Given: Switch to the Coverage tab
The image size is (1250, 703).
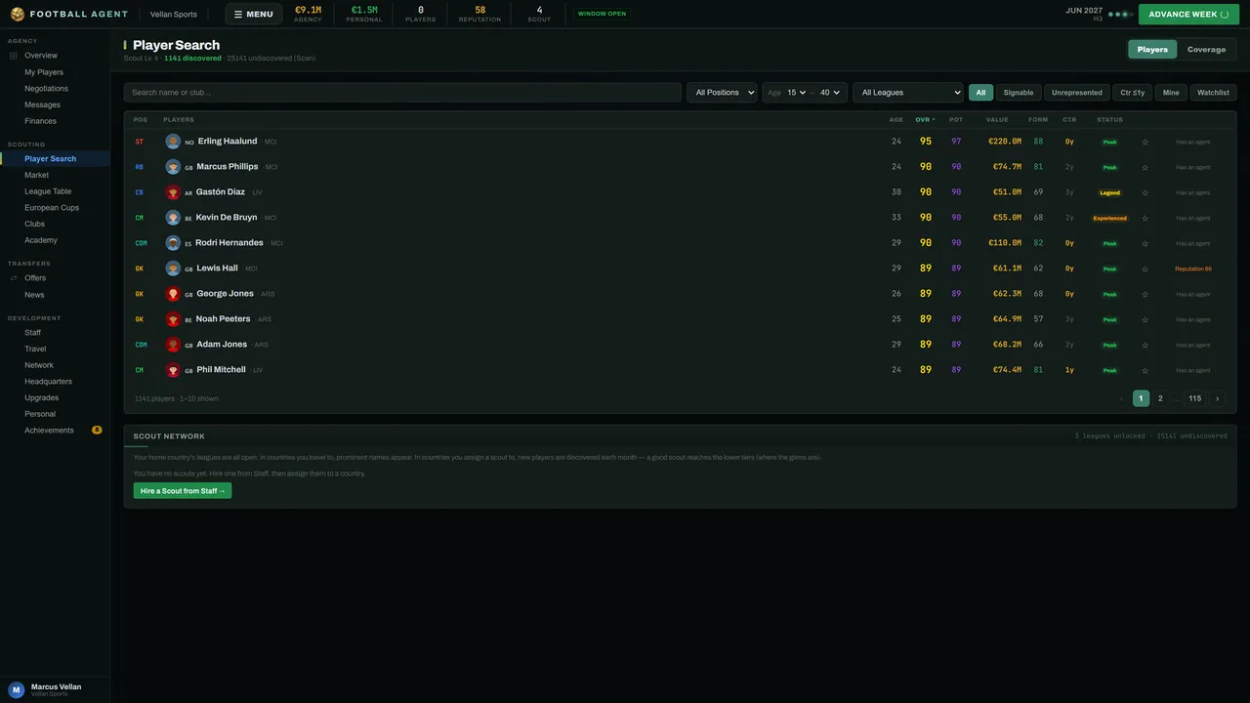Looking at the screenshot, I should (x=1206, y=49).
